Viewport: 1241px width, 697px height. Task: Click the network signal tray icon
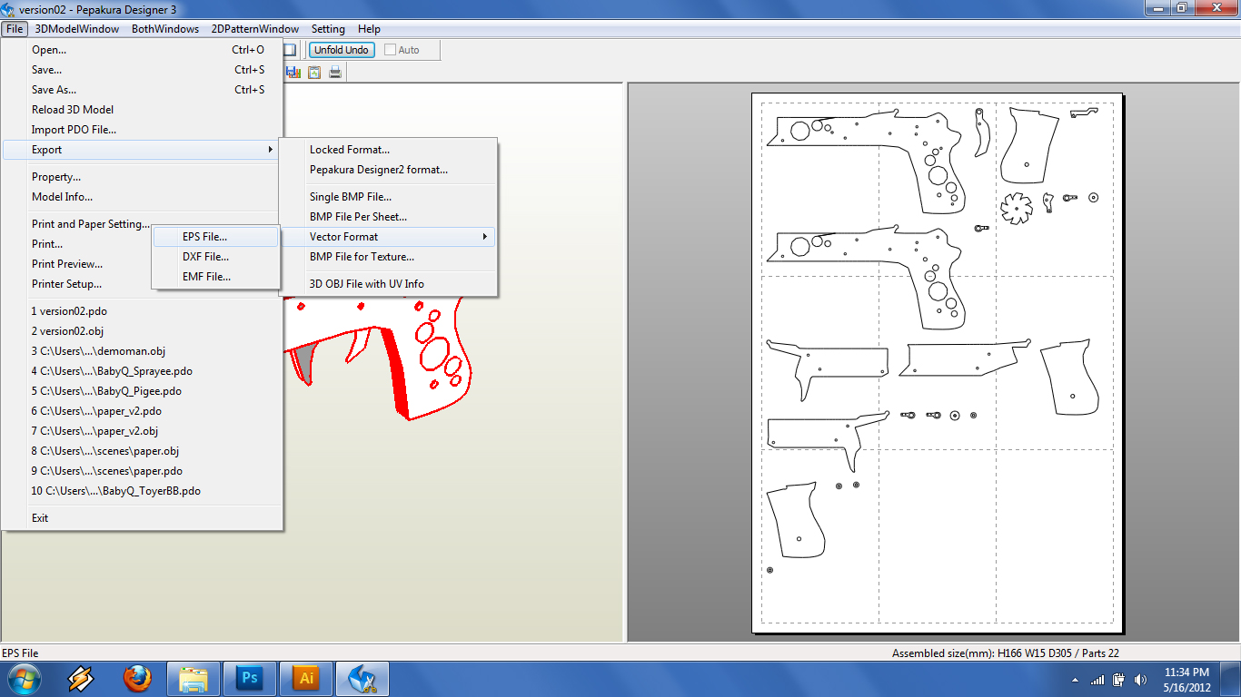1098,679
